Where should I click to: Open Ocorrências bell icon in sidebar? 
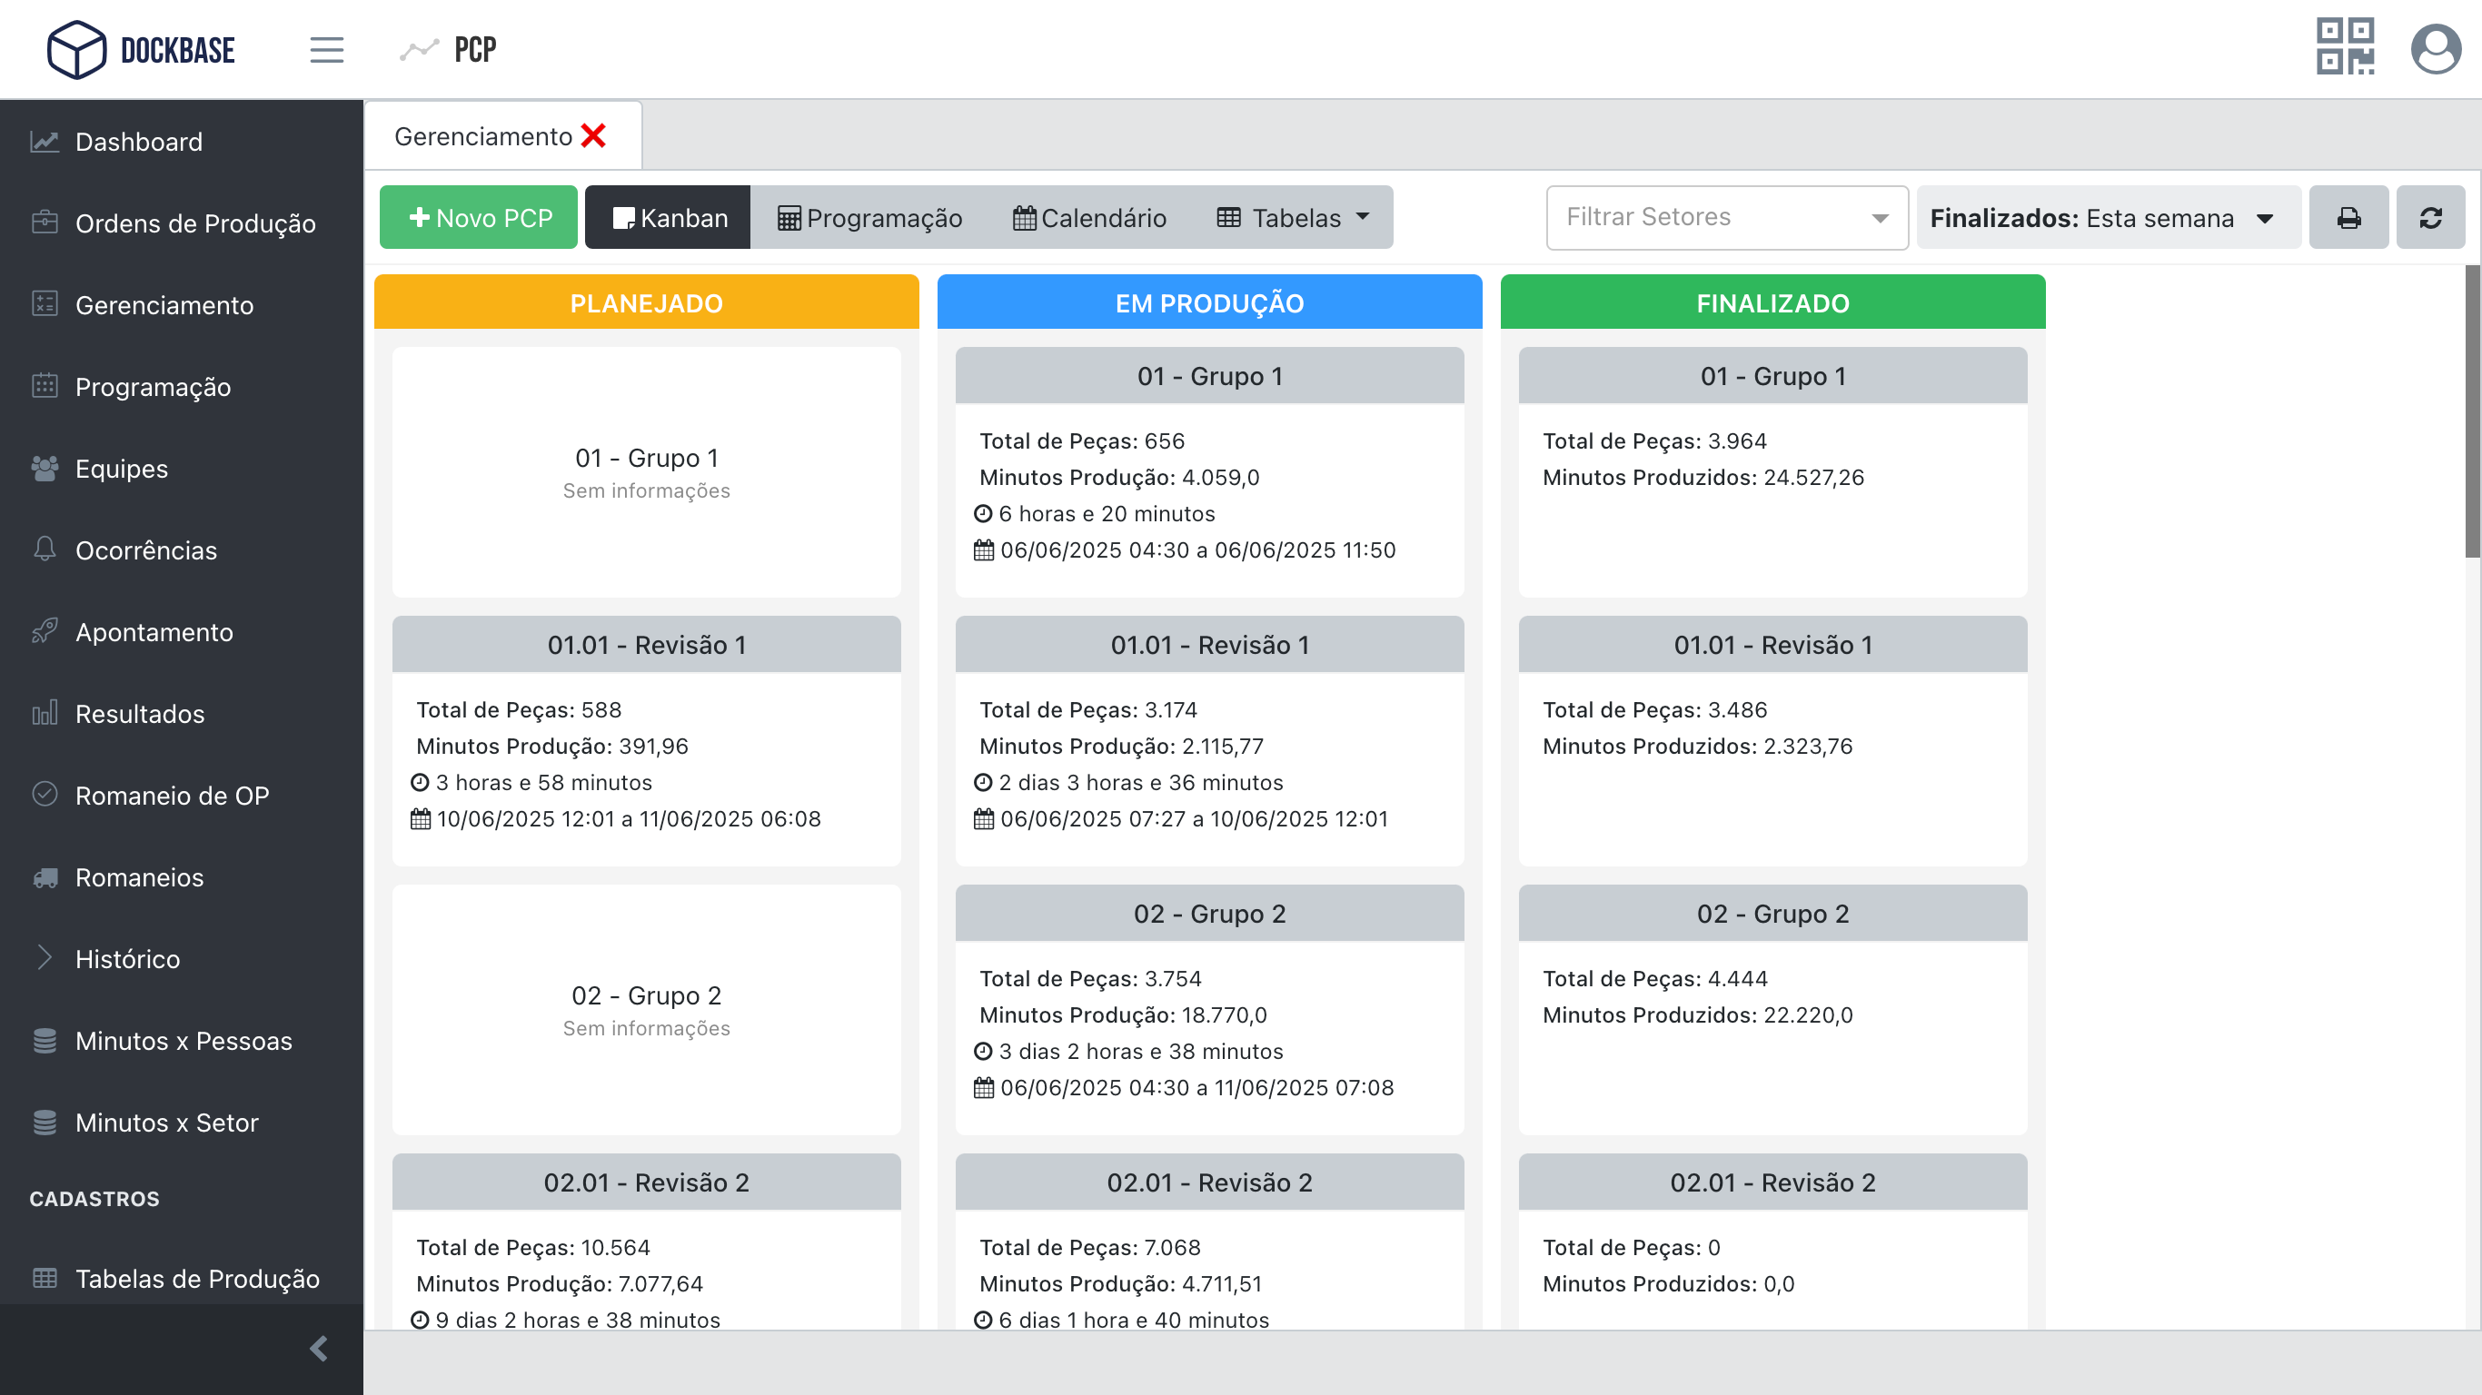coord(45,549)
